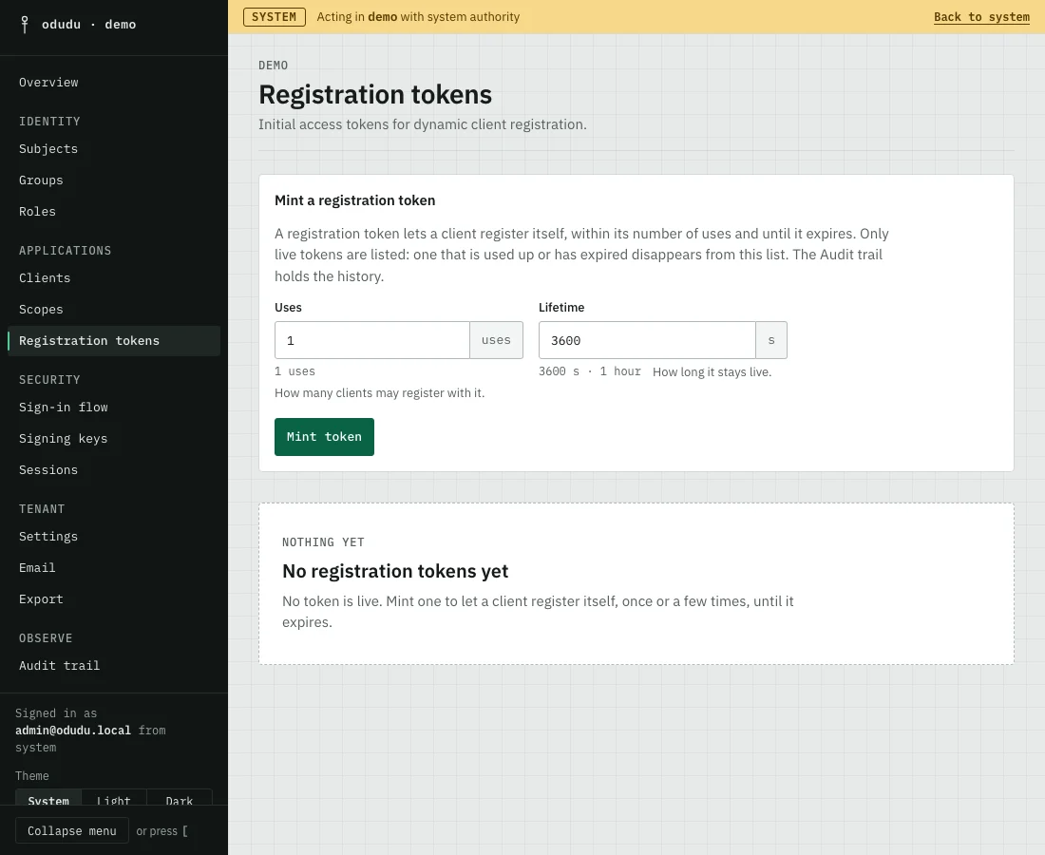Focus the Lifetime input field
Screen dimensions: 1045x855
tap(647, 340)
